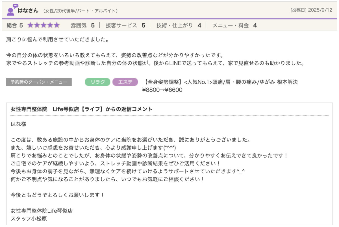Select the green リラク tag
339x227 pixels.
(x=97, y=82)
